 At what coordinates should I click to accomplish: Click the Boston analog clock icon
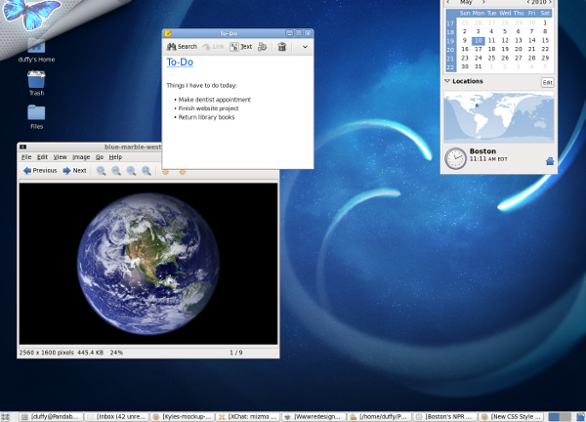[x=455, y=158]
